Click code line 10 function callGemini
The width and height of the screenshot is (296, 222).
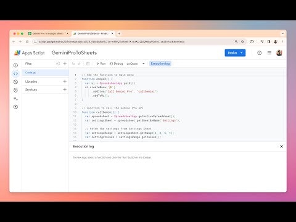tap(101, 112)
